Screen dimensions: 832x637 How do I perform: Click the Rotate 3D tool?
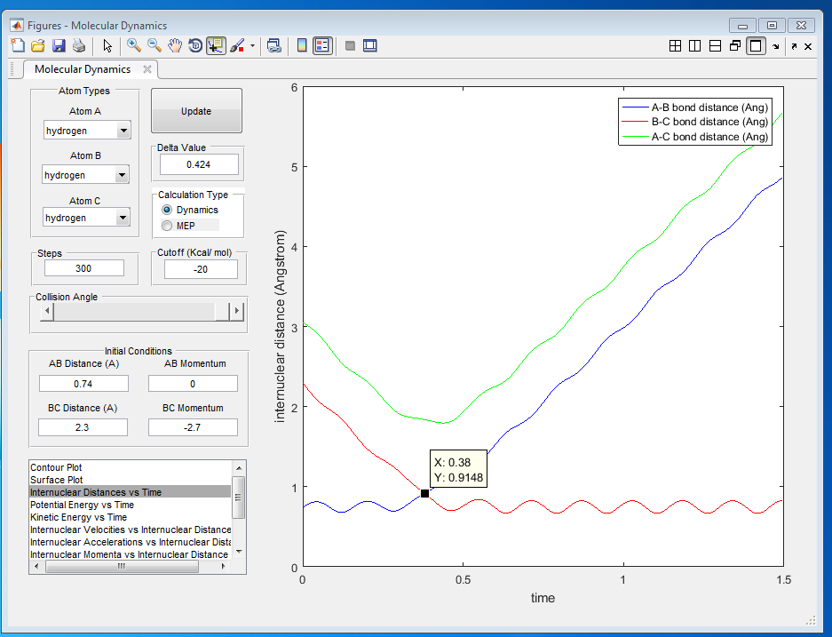195,46
